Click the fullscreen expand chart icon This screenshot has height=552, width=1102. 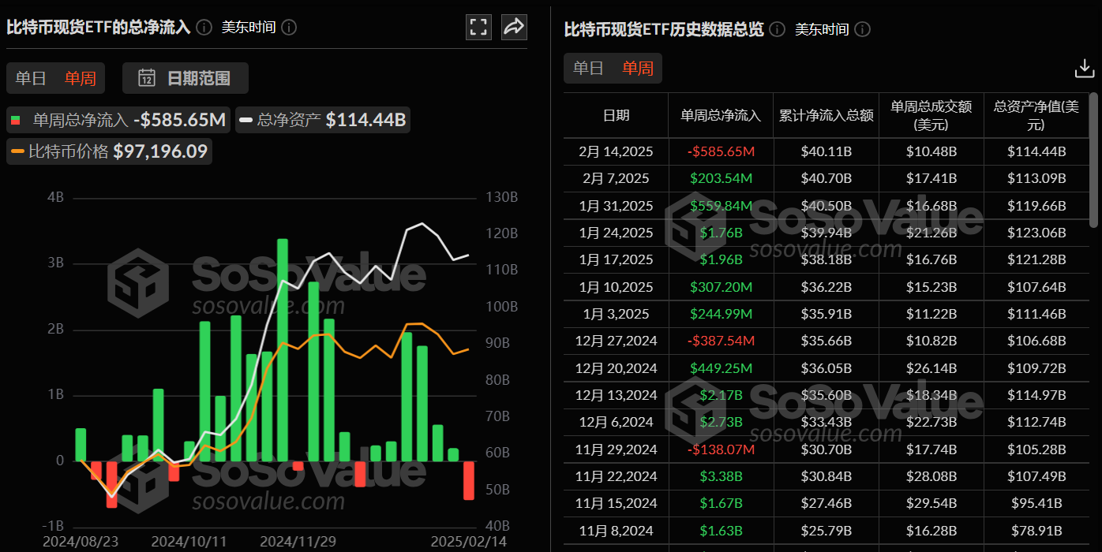click(x=479, y=27)
